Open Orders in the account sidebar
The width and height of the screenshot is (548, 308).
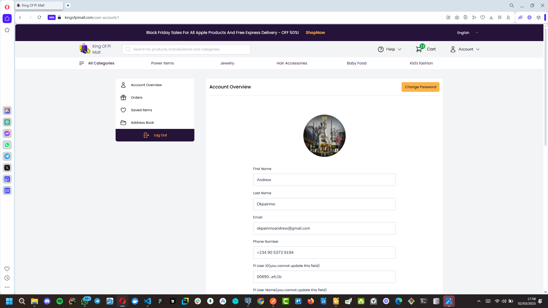137,98
